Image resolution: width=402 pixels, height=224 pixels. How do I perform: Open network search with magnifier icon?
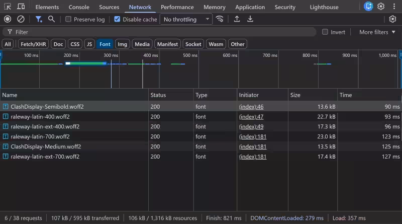52,19
